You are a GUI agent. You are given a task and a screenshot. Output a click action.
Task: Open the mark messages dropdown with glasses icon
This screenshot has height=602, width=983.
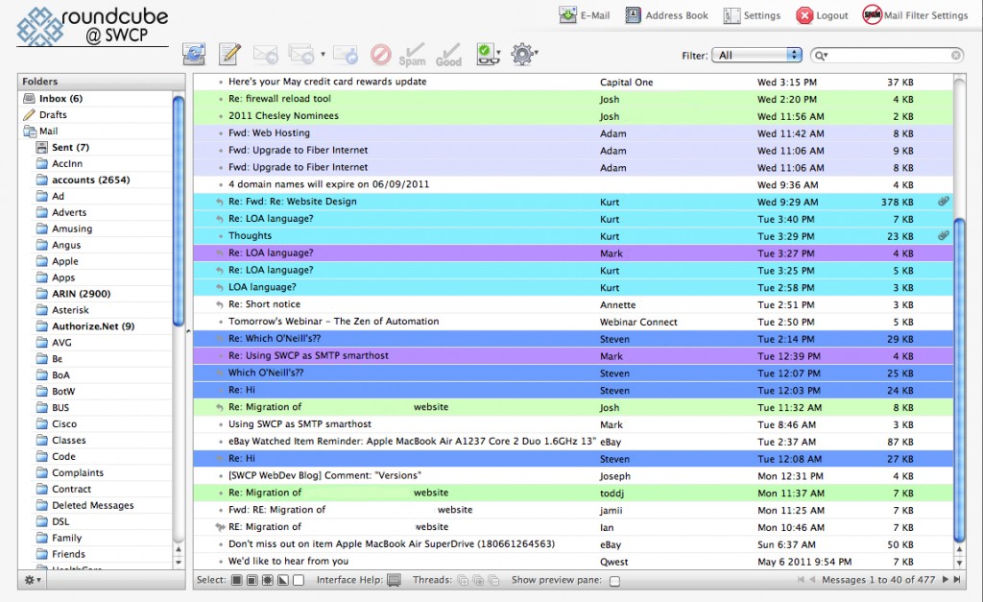488,54
